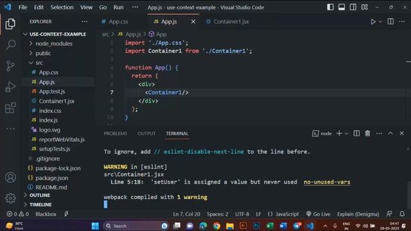Image resolution: width=411 pixels, height=231 pixels.
Task: Open Source Control view
Action: coord(10,66)
